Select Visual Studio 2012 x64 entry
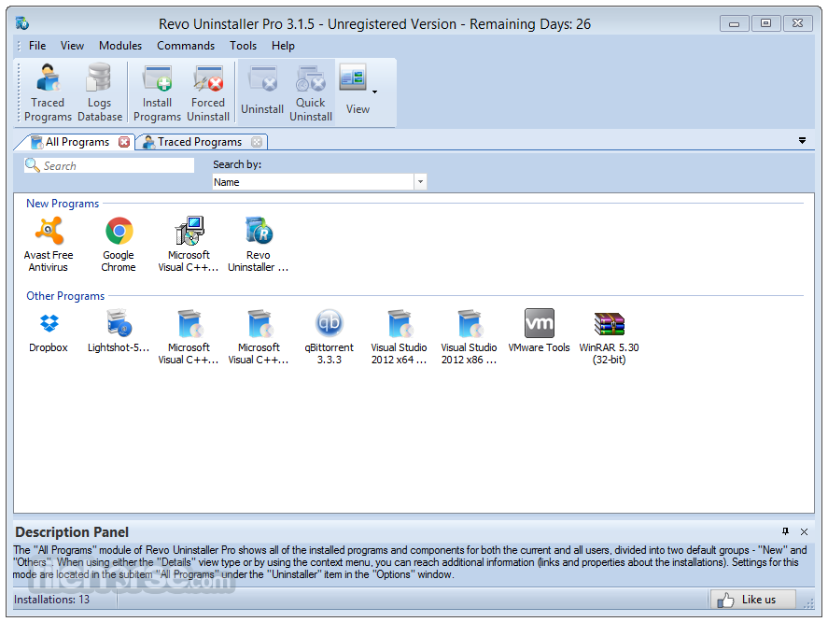The height and width of the screenshot is (622, 828). [x=399, y=336]
